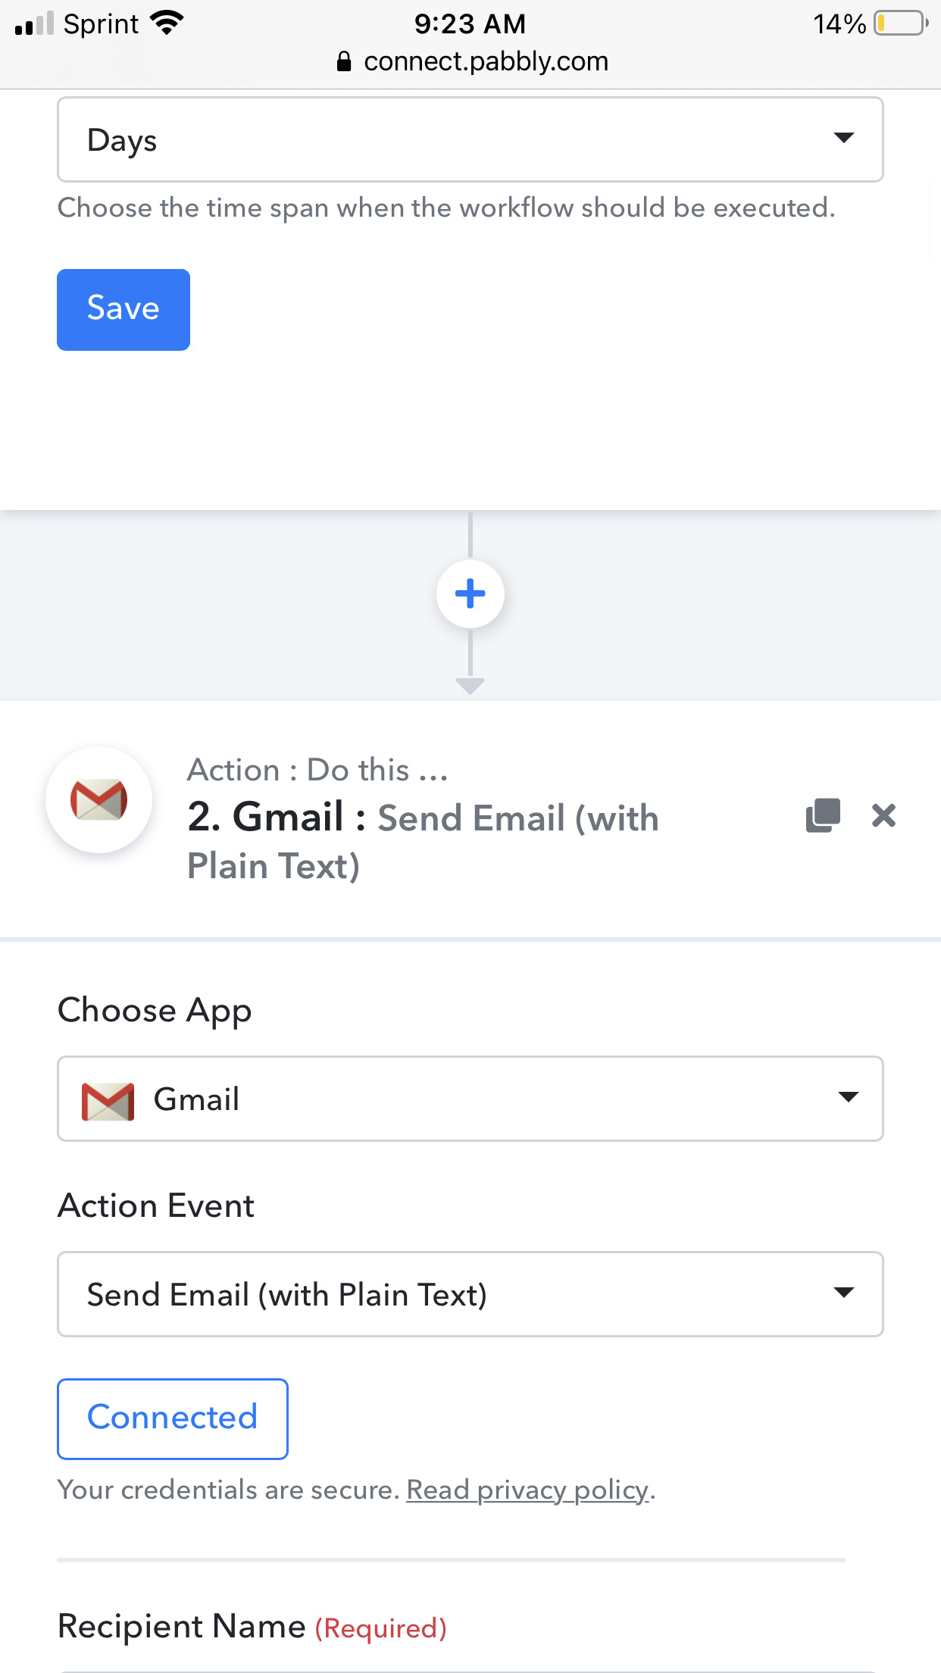Click the 'Action Event' label
The width and height of the screenshot is (941, 1673).
[x=156, y=1205]
